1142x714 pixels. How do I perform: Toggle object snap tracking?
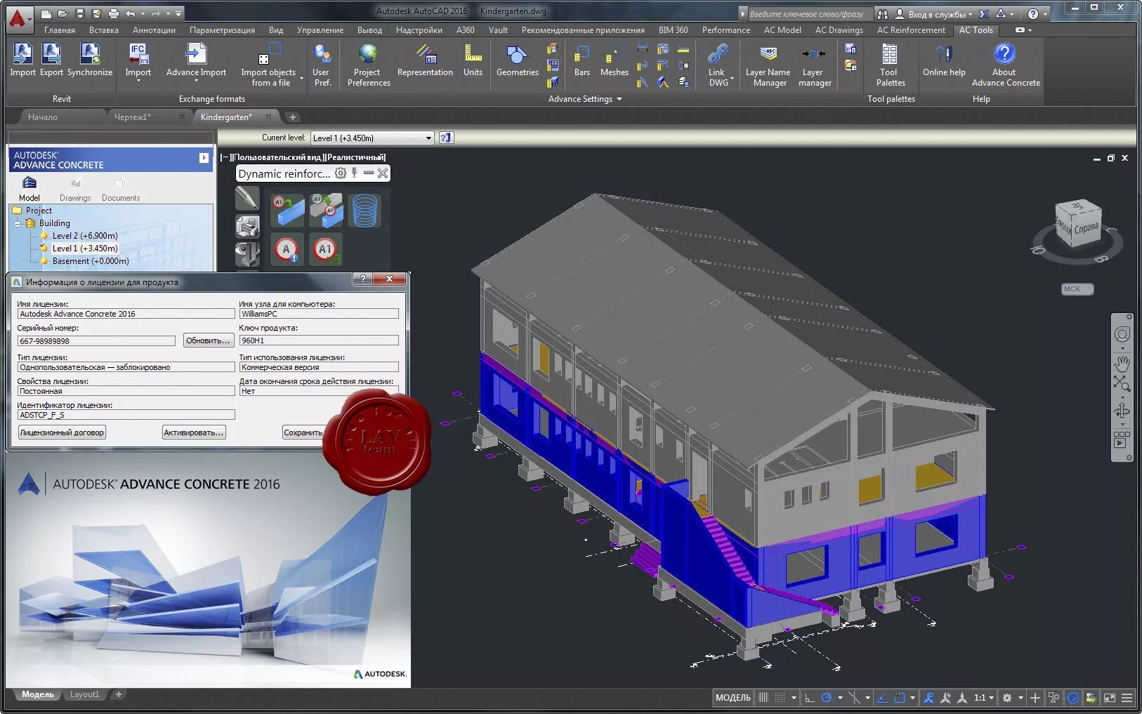pos(881,698)
